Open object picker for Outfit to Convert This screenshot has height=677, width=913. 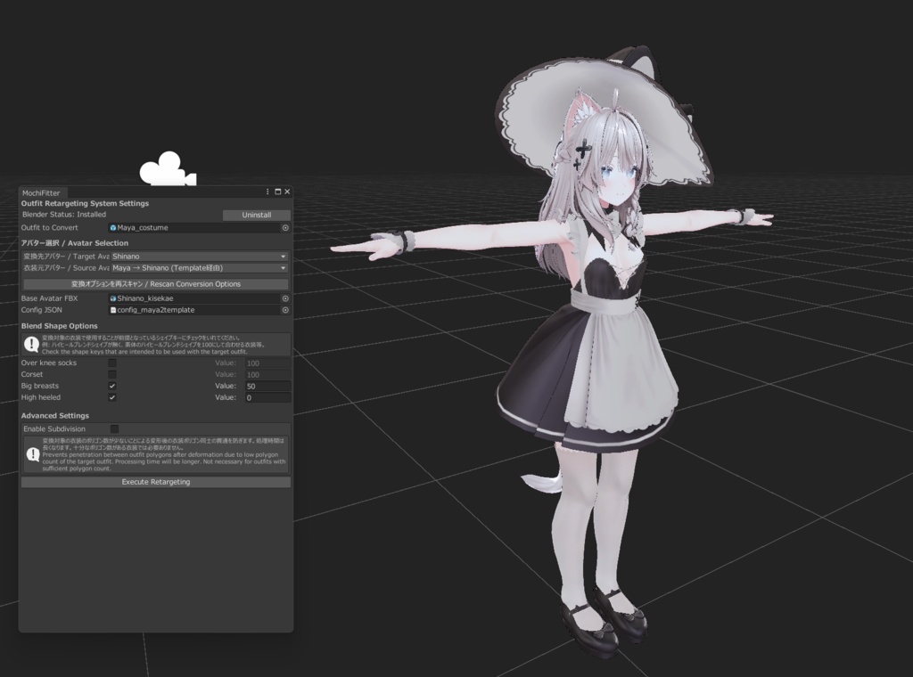(285, 228)
